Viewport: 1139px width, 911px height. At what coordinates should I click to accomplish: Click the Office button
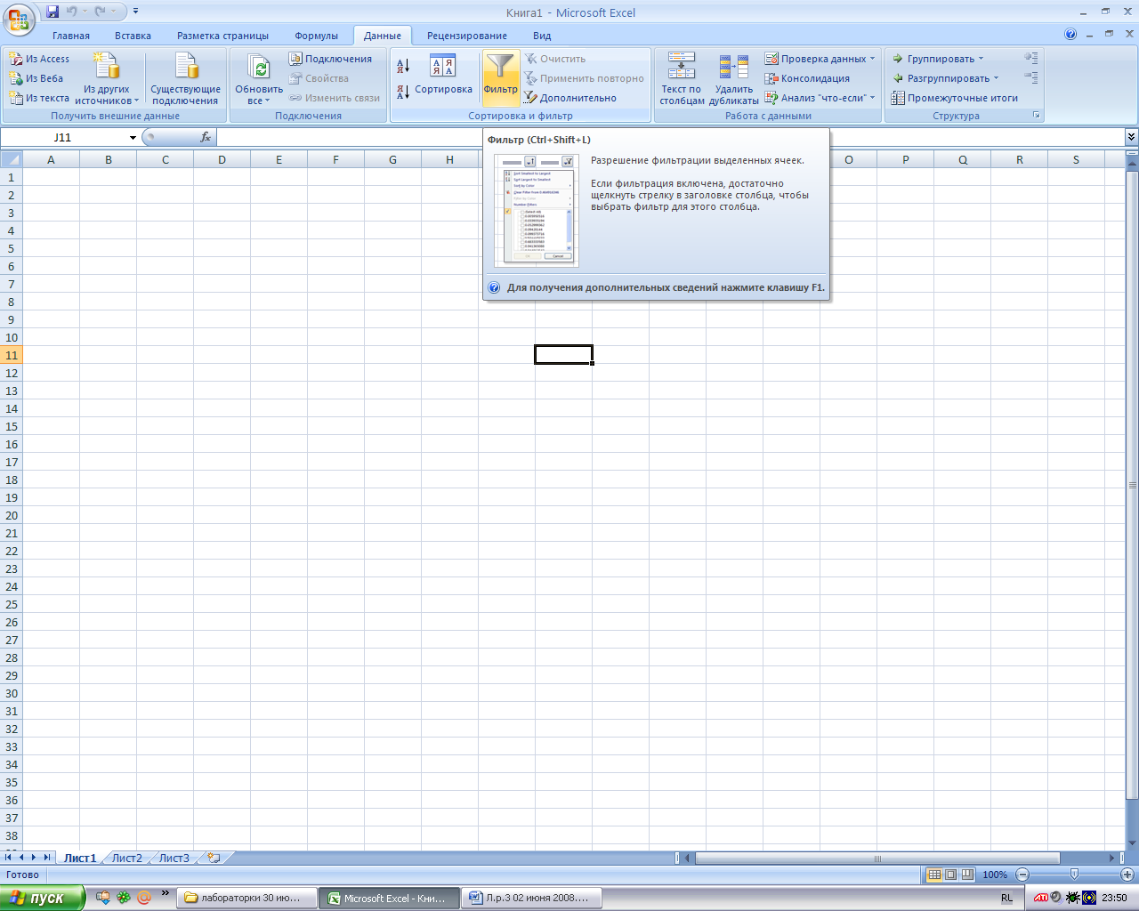(x=18, y=18)
